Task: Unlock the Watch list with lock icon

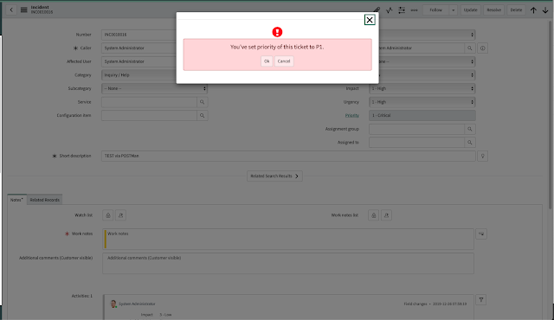Action: click(107, 215)
